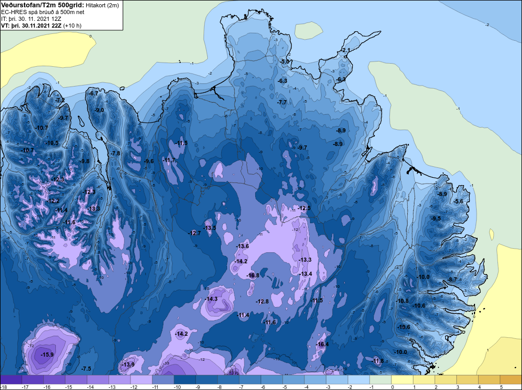Click the -15.9 temperature value on the map

(x=47, y=355)
